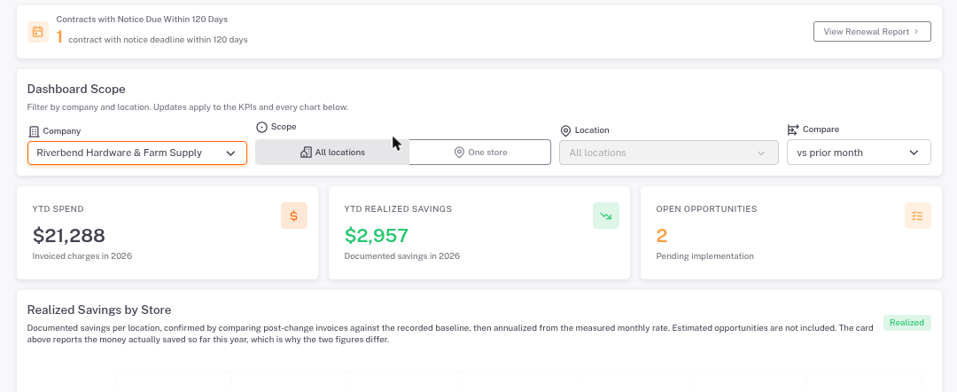Click the green Realized badge

[907, 323]
